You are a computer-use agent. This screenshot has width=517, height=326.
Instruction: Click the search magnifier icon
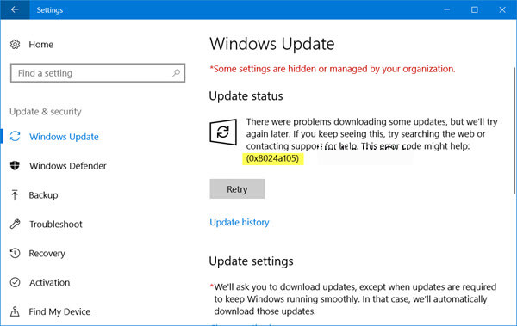click(177, 73)
